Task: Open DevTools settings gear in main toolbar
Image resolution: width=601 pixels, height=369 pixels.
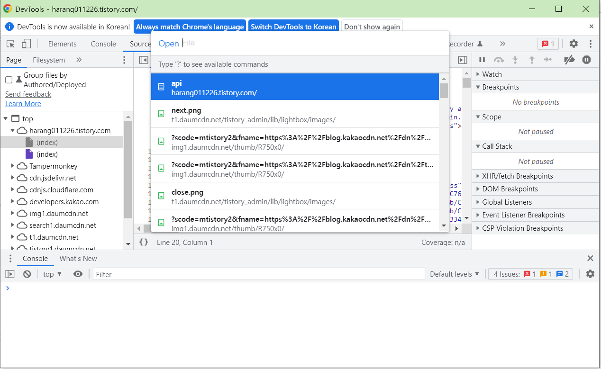Action: pos(574,44)
